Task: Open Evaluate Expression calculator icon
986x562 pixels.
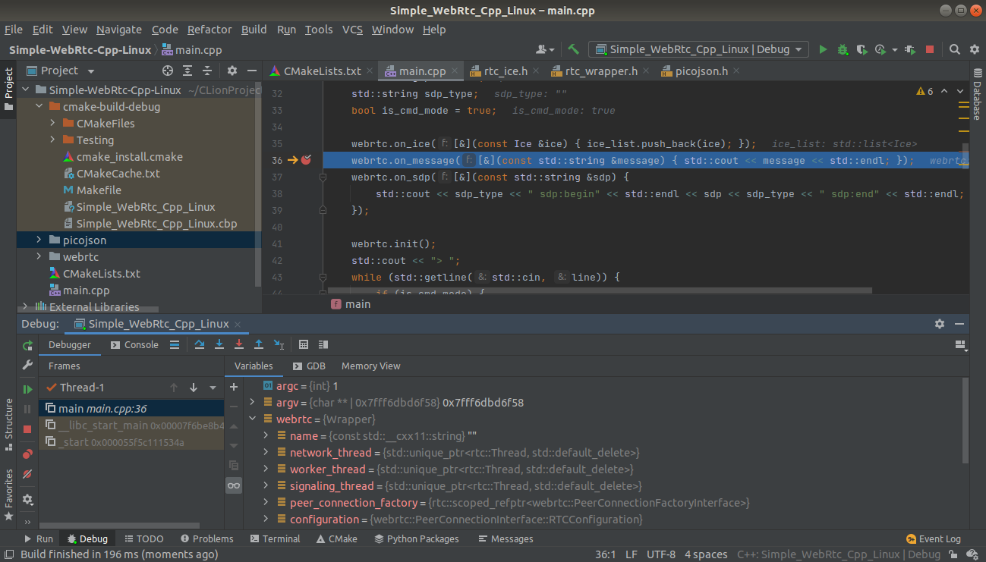Action: pos(304,344)
